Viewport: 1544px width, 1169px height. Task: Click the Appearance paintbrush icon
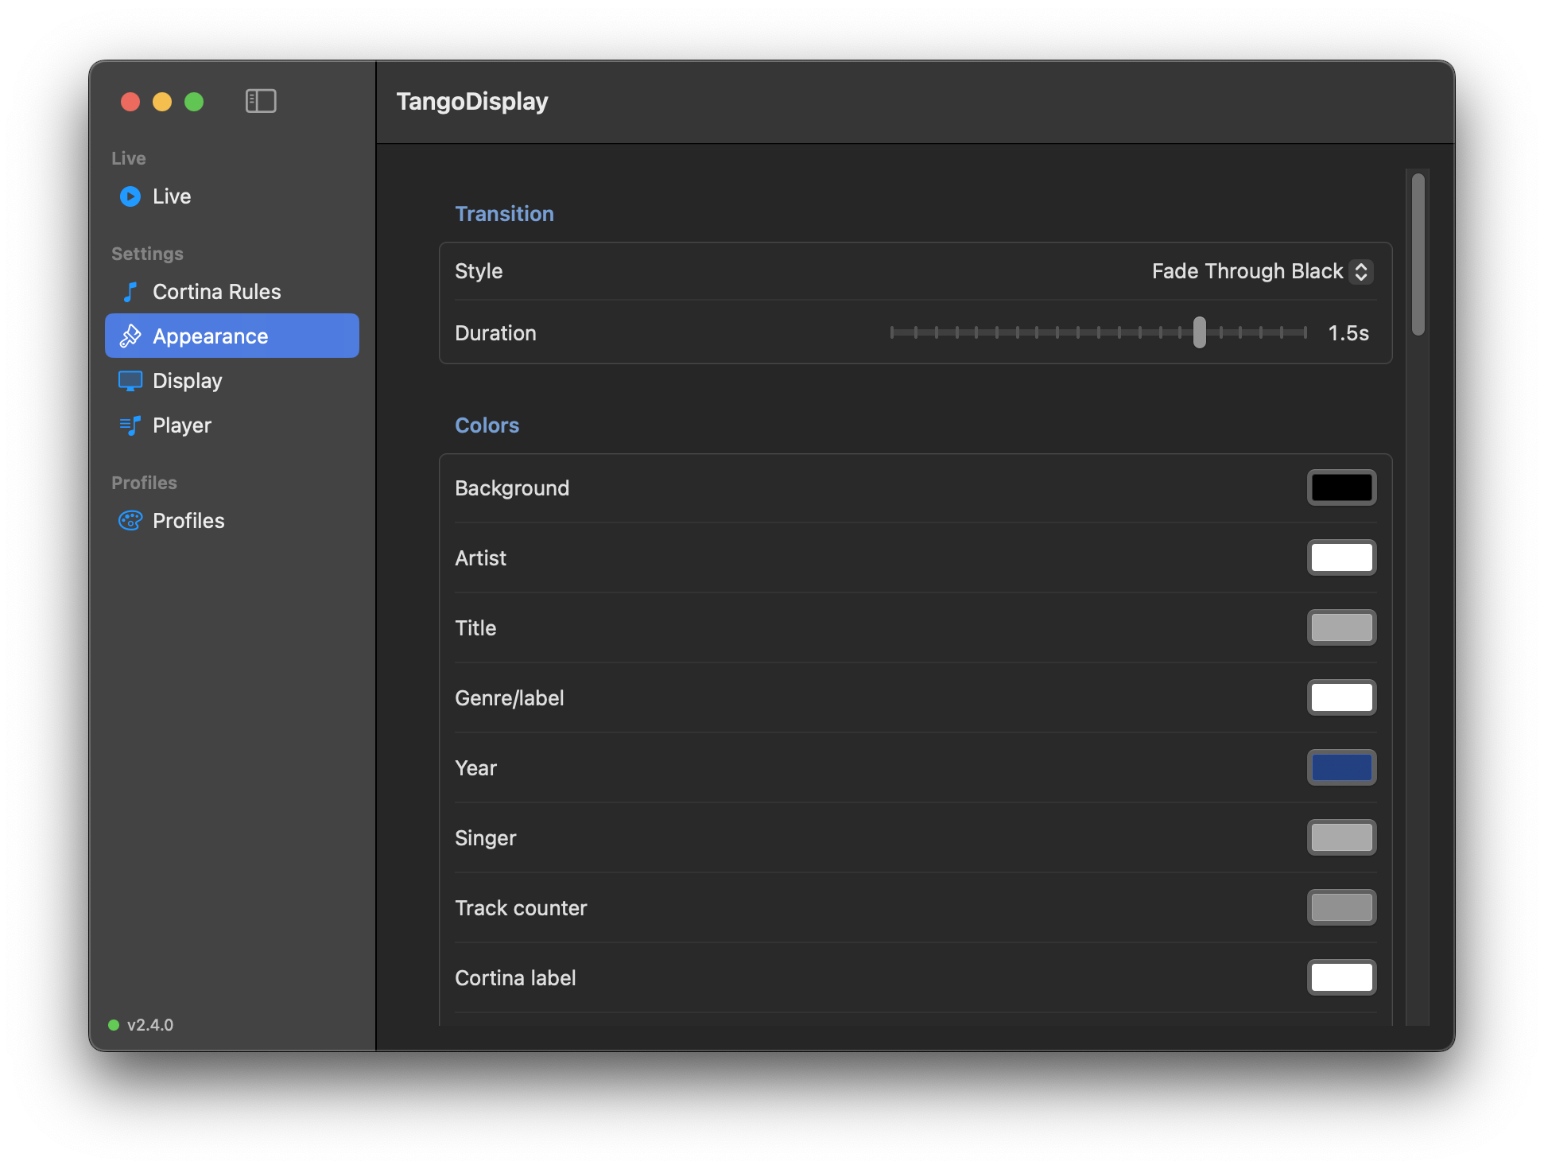click(130, 336)
